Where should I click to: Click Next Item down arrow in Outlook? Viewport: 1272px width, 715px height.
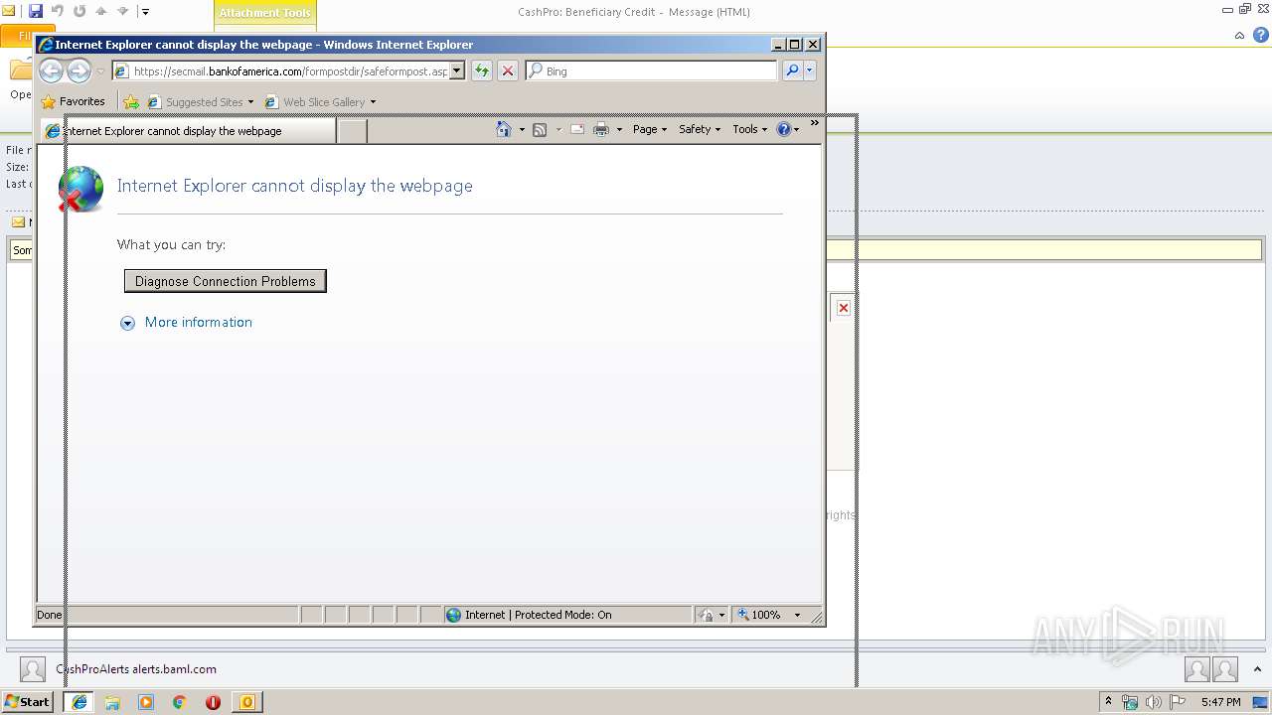click(123, 11)
